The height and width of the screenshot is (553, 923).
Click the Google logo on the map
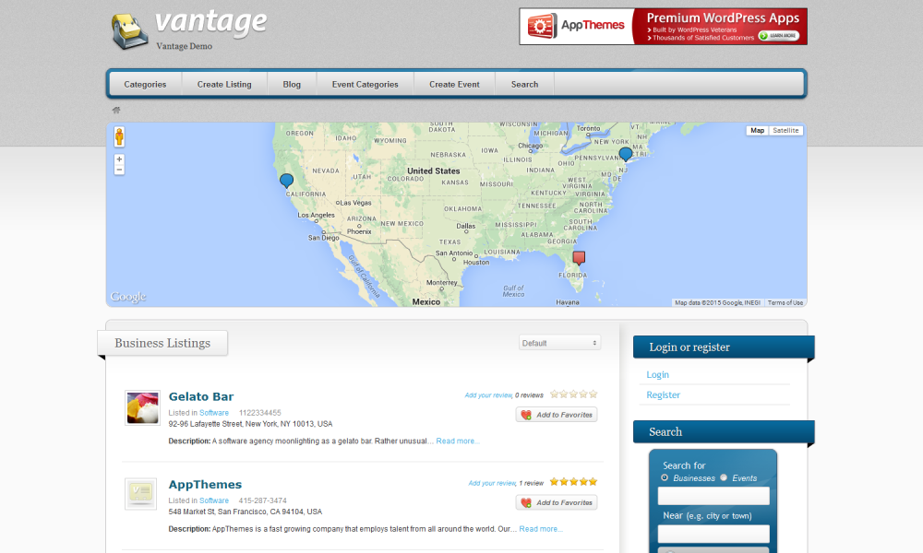128,297
